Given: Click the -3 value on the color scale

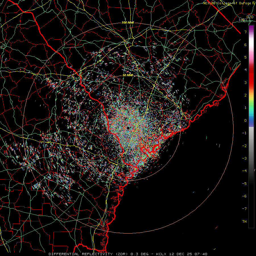Looking at the screenshot, I should point(244,158).
